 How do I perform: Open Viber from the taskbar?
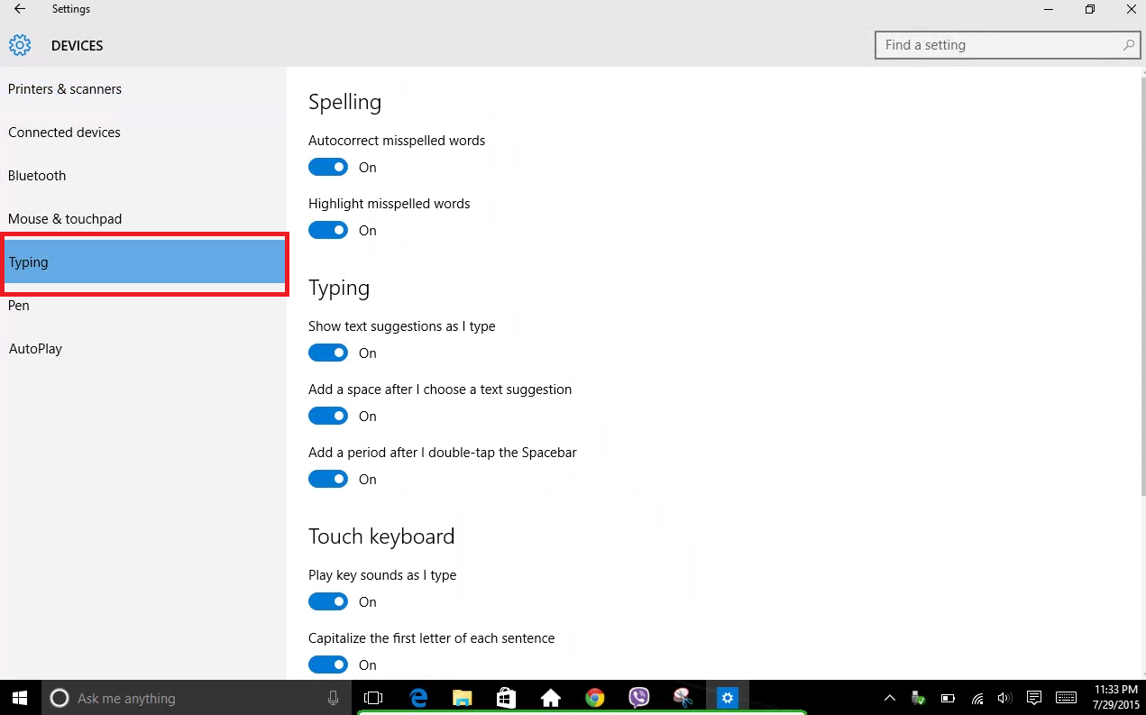click(x=638, y=697)
